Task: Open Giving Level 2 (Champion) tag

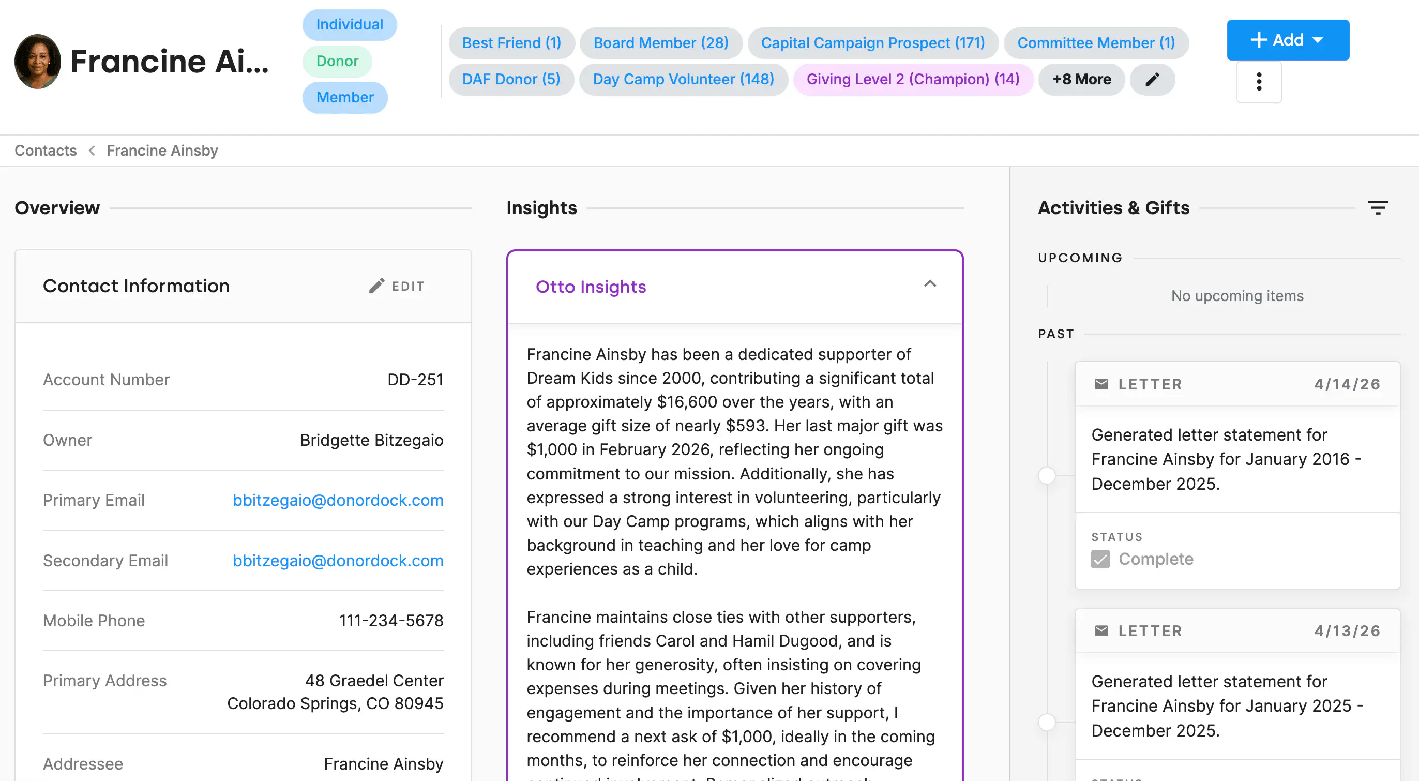Action: pos(913,79)
